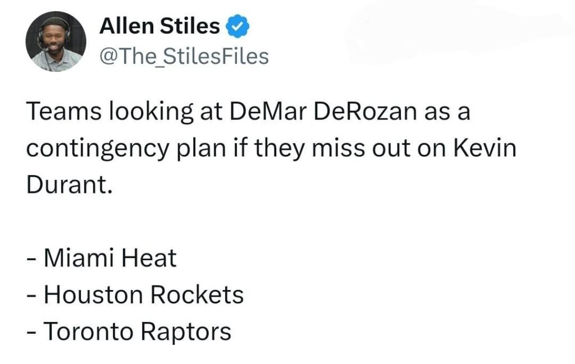Click the word "Houston" in the list
575x364 pixels.
91,294
